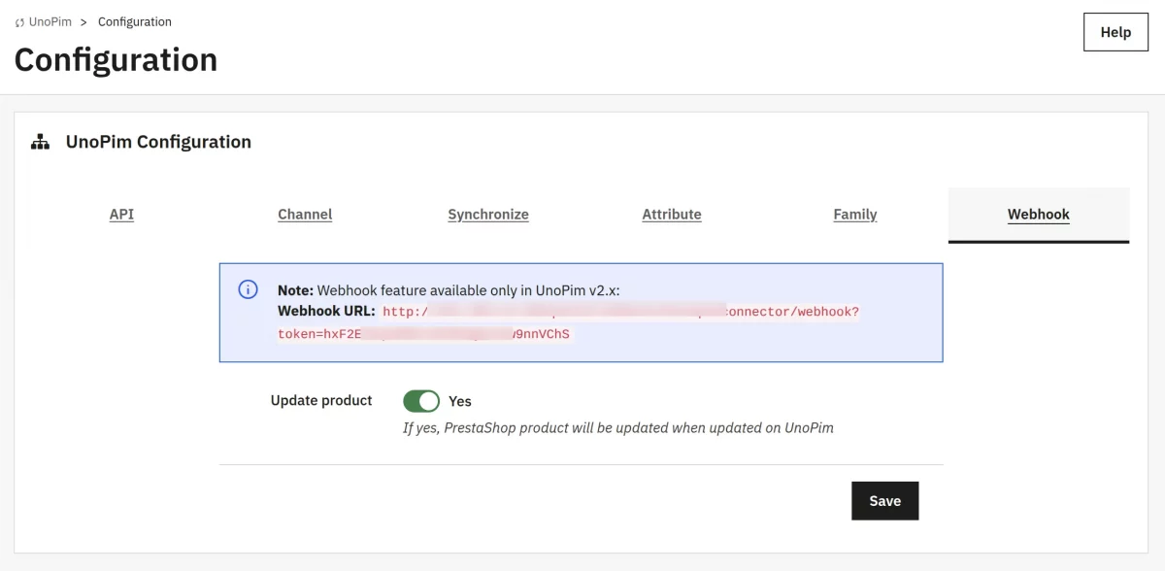Click the Configuration page title
This screenshot has width=1165, height=571.
pos(116,60)
